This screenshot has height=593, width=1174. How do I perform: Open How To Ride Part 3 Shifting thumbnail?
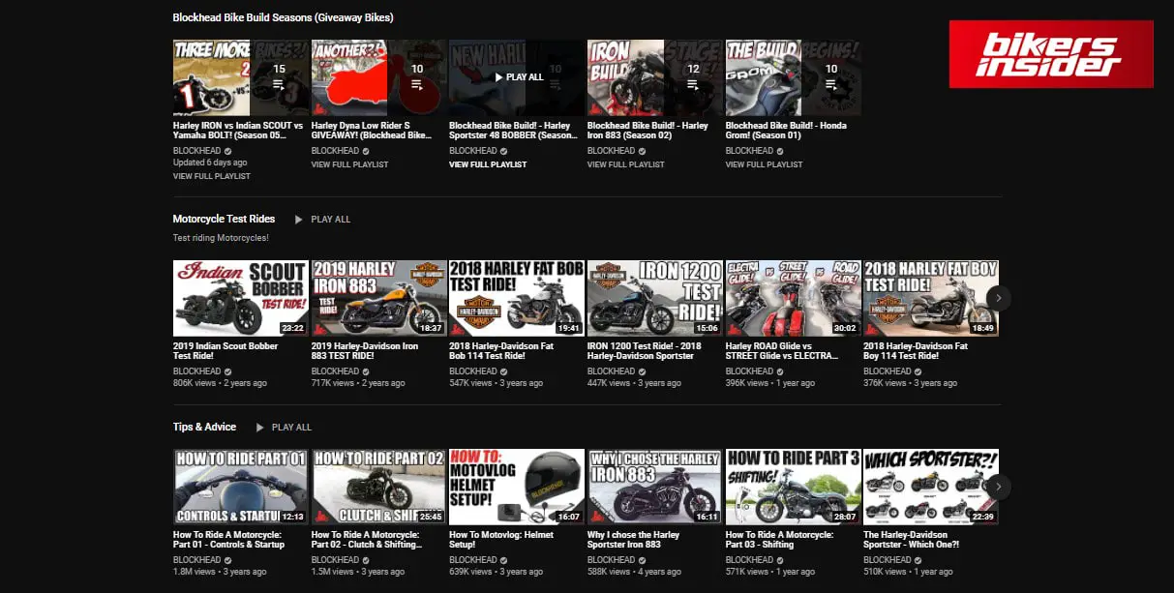tap(793, 487)
